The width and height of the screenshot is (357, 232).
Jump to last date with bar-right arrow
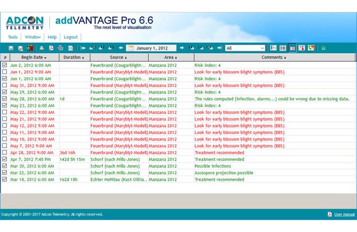220,48
